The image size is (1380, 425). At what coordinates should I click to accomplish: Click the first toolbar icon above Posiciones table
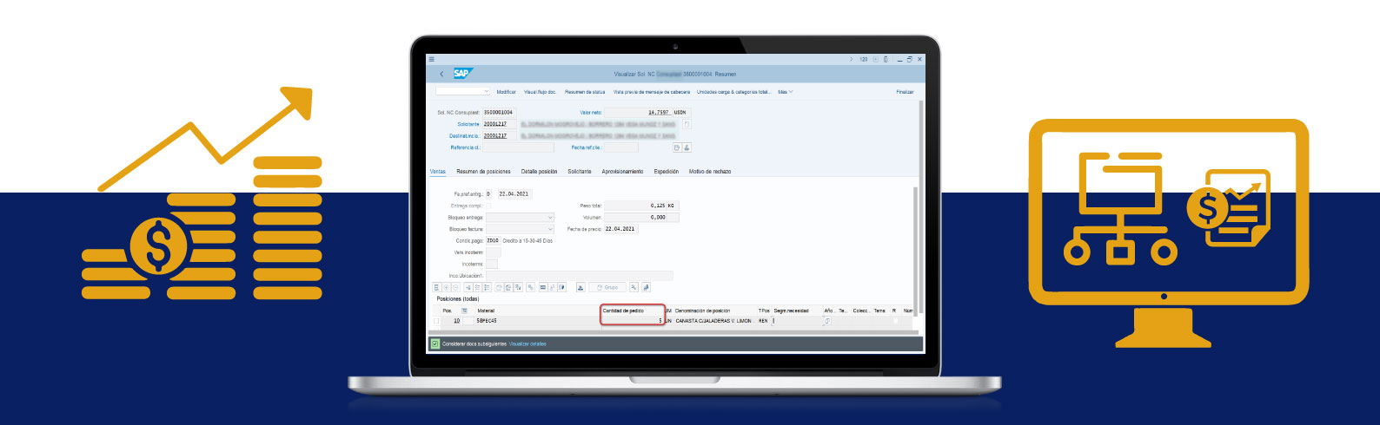[437, 287]
